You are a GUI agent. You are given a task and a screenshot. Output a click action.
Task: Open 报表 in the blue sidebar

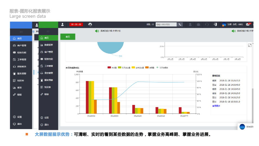tap(21, 88)
